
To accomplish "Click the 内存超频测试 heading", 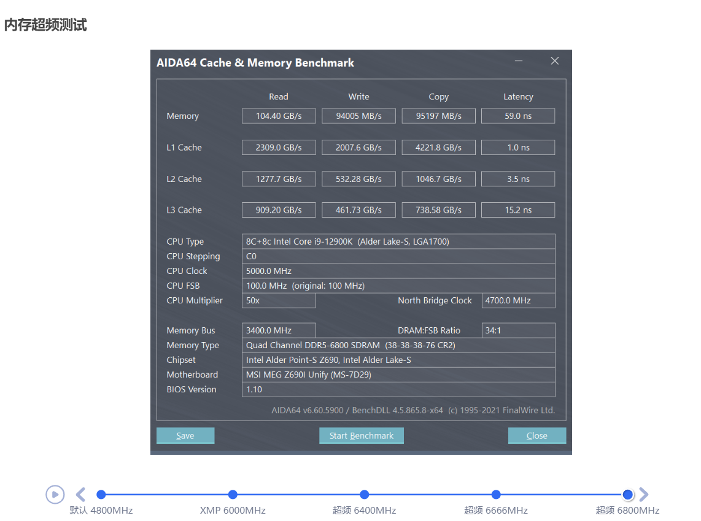I will pos(45,25).
